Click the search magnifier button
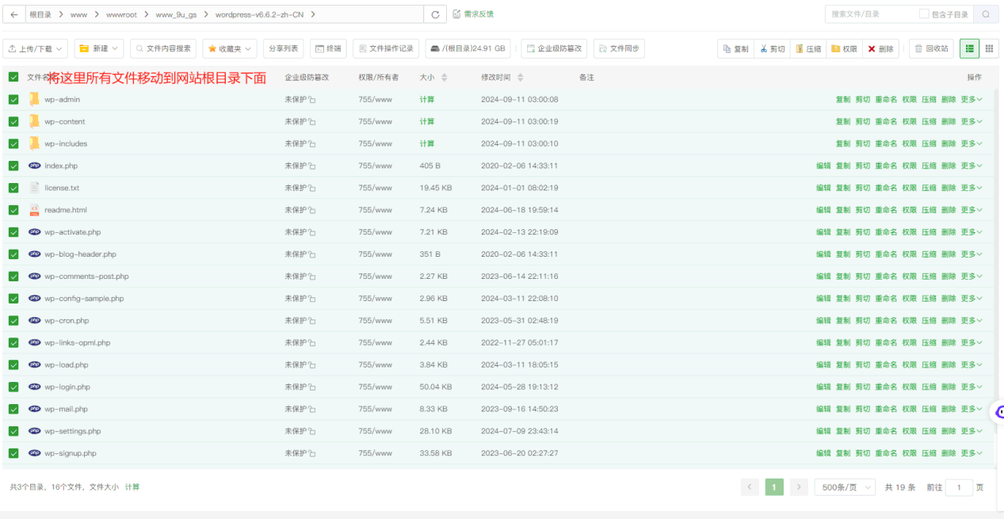Image resolution: width=1004 pixels, height=519 pixels. click(x=986, y=14)
